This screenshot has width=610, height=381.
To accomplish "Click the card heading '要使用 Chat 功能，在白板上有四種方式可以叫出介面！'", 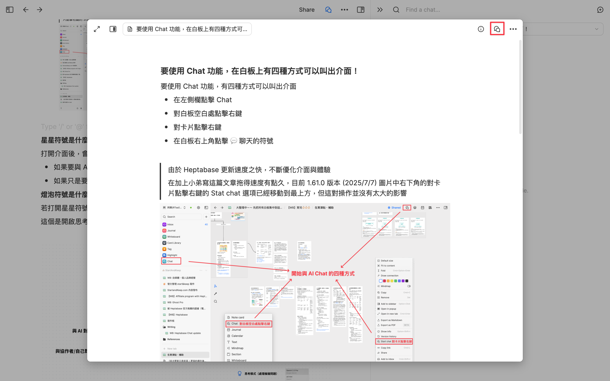I will tap(259, 71).
